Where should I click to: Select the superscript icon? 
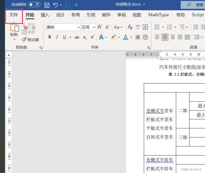pos(92,37)
